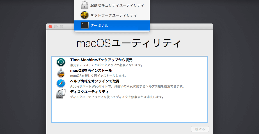Select Time Machineバックアップから復元 option
This screenshot has height=134, width=259.
pyautogui.click(x=101, y=60)
